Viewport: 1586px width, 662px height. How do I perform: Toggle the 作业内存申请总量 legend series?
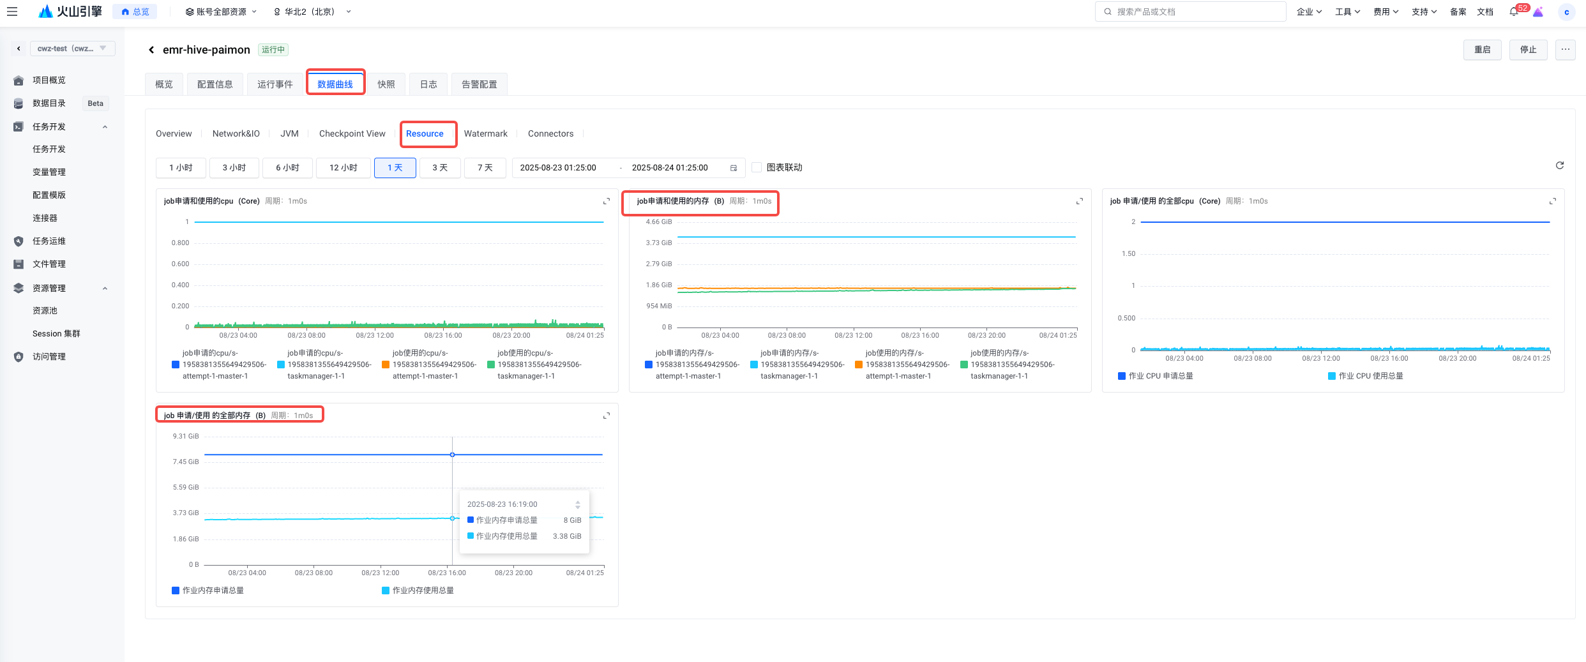pyautogui.click(x=213, y=591)
